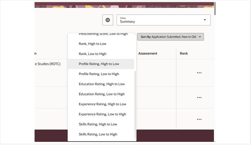This screenshot has width=252, height=146.
Task: Pick Experience Rating, High to Low
Action: click(101, 105)
